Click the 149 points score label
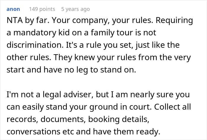 [x=42, y=9]
